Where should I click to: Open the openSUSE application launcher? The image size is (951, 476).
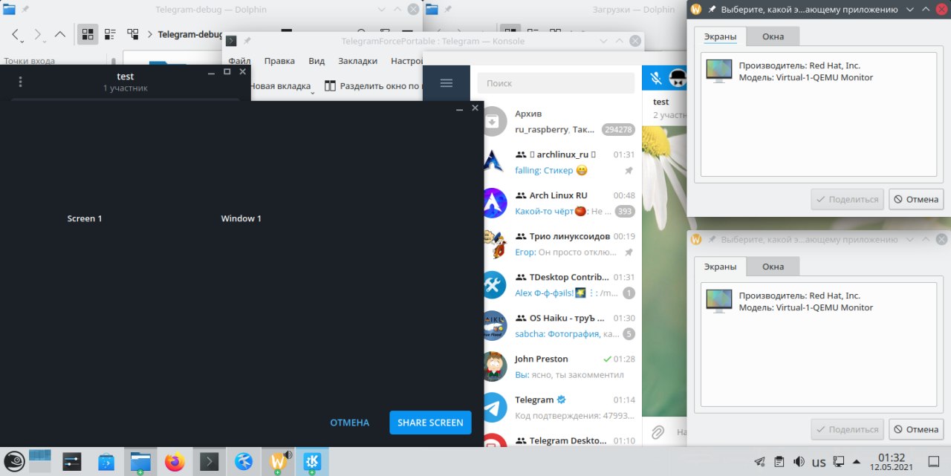coord(15,462)
